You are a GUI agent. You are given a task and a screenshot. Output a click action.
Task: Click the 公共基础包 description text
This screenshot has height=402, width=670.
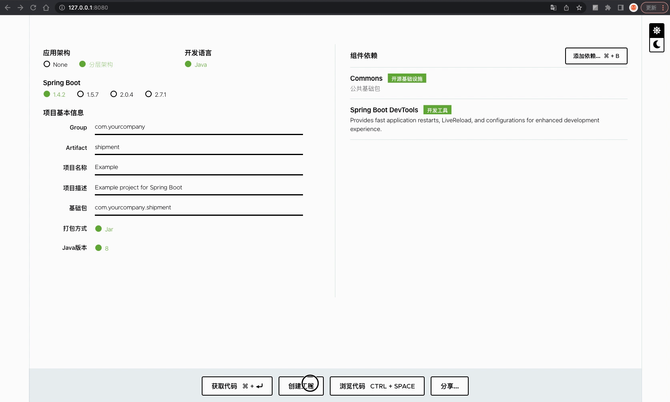[x=365, y=89]
